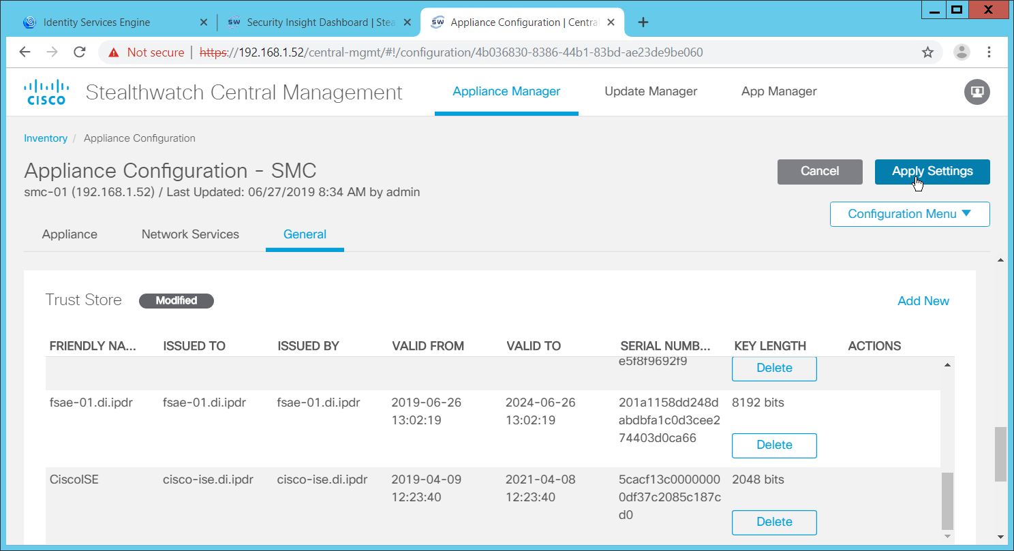The width and height of the screenshot is (1014, 551).
Task: Select the Appliance tab
Action: (70, 234)
